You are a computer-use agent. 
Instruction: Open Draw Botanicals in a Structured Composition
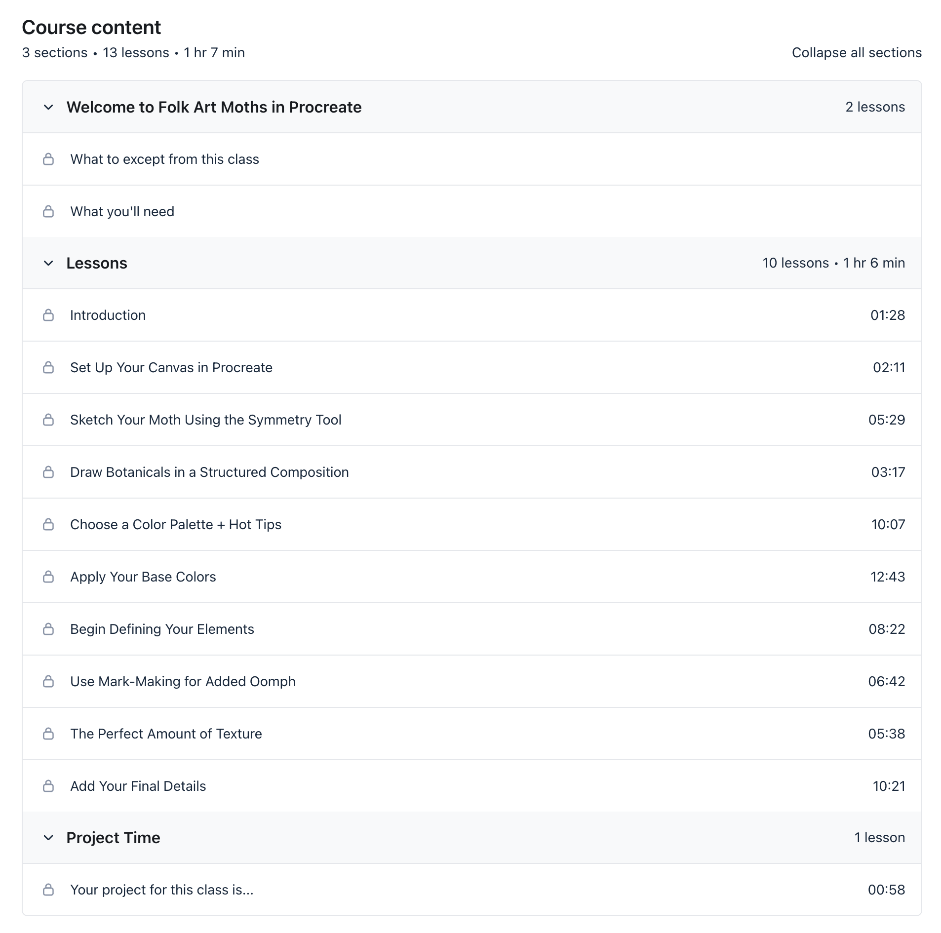tap(209, 472)
